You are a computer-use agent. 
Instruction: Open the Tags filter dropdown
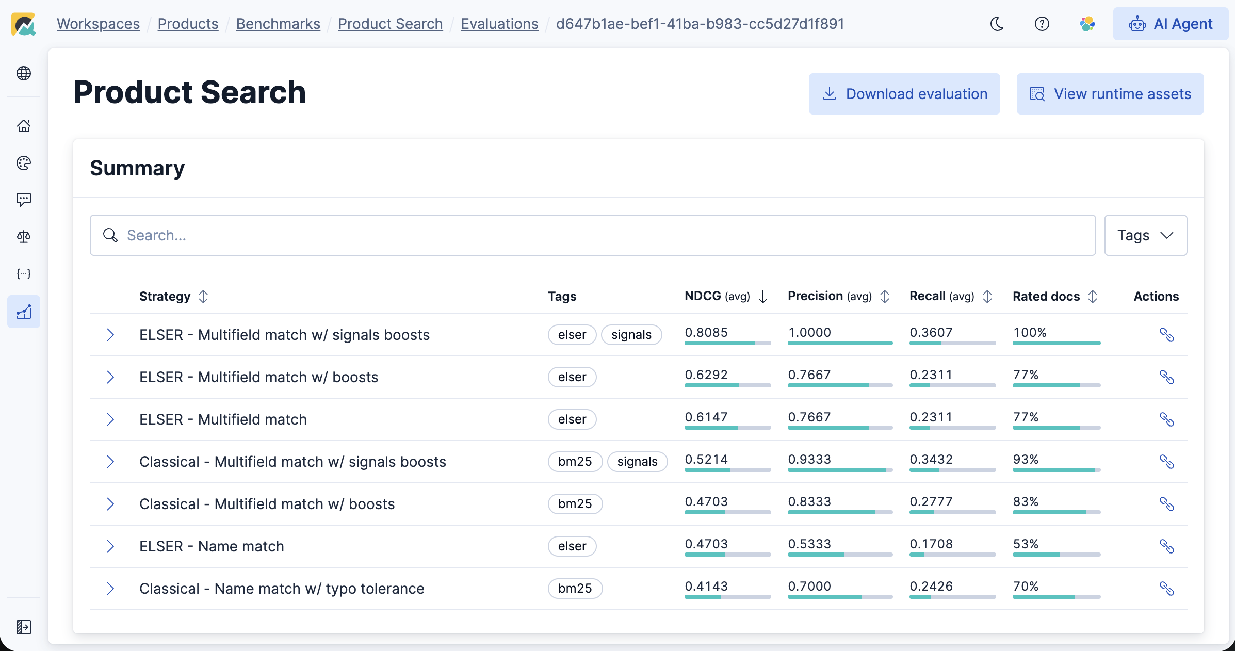pos(1145,235)
